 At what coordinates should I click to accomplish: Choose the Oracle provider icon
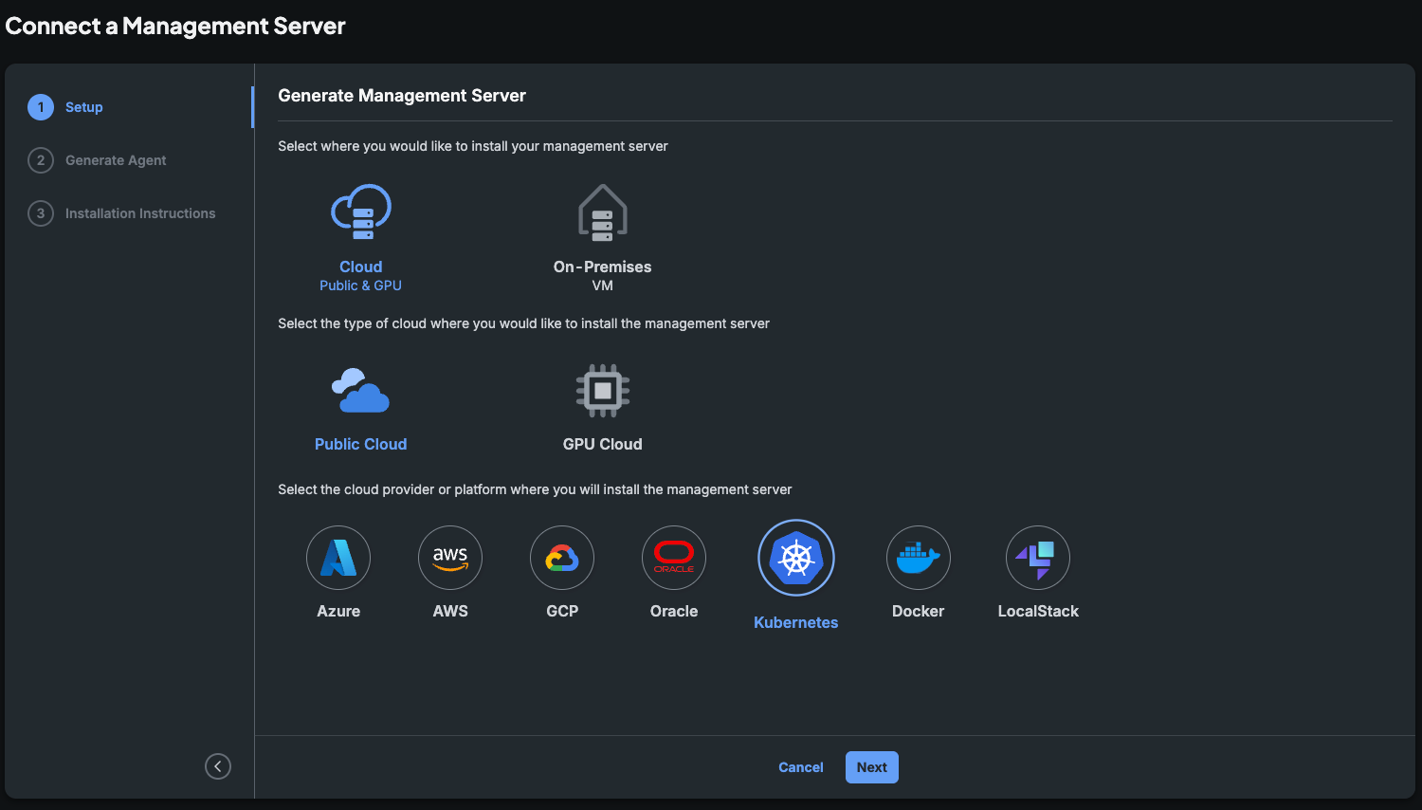(x=674, y=558)
